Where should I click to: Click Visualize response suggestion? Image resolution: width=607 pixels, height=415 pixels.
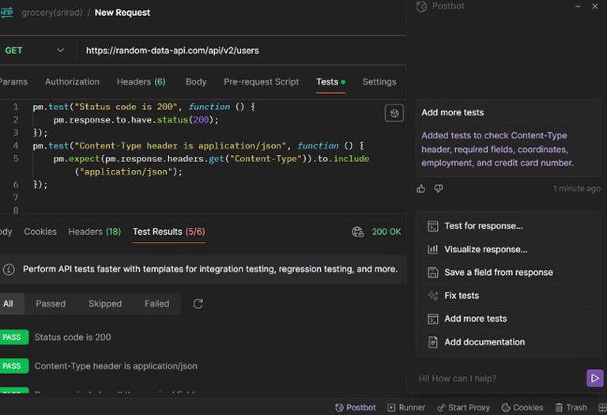click(x=485, y=249)
